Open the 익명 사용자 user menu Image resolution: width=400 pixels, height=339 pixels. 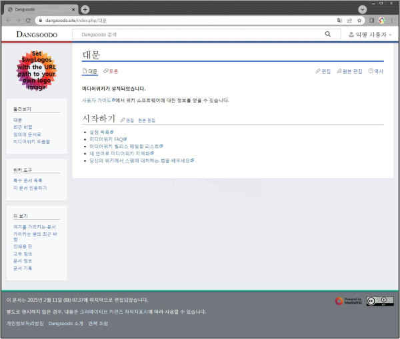pyautogui.click(x=370, y=34)
